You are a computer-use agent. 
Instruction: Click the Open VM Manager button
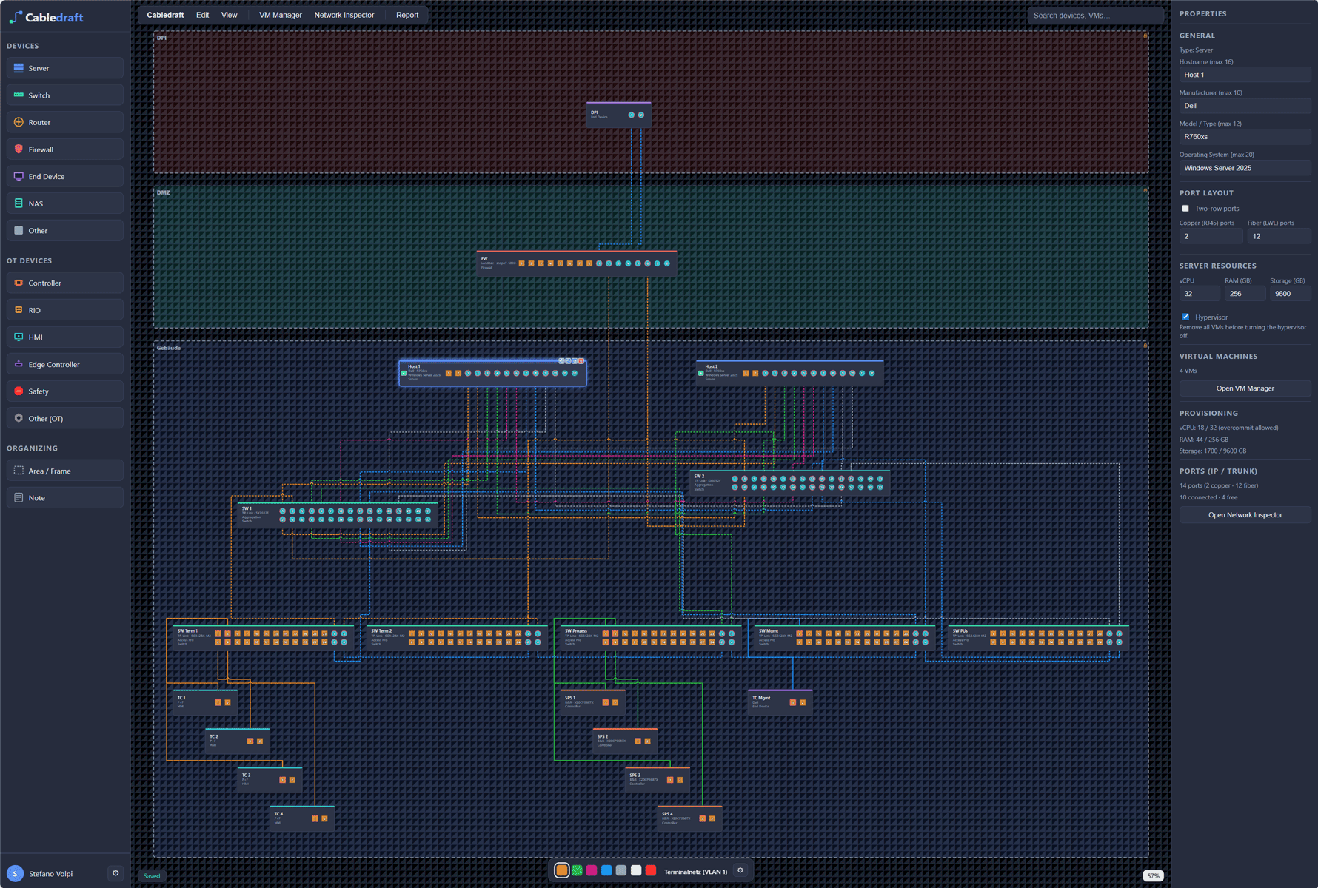coord(1245,388)
